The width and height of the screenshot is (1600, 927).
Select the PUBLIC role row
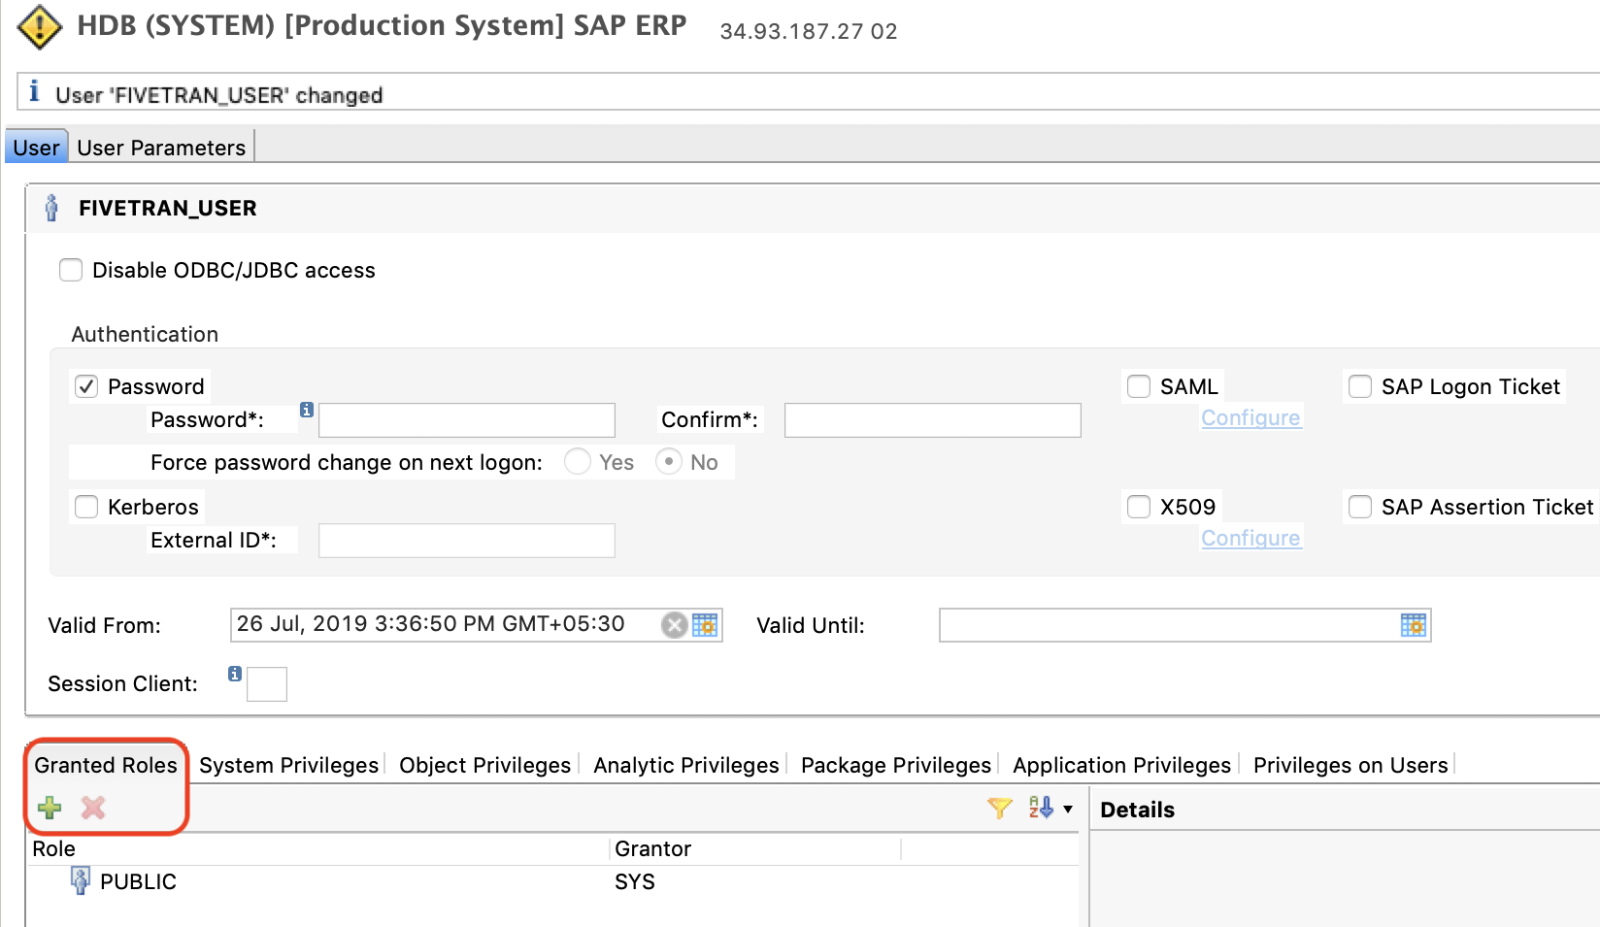[552, 881]
